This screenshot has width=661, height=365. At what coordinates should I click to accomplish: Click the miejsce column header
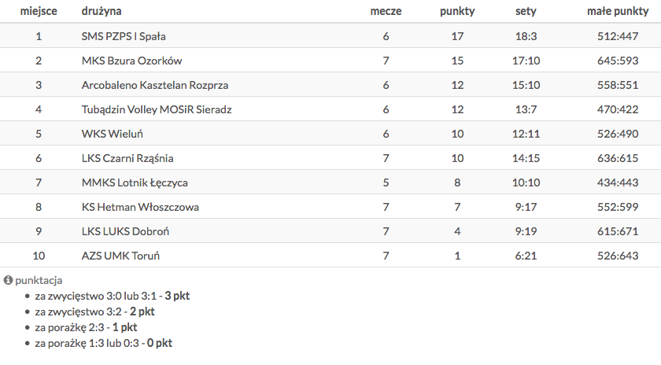point(38,12)
